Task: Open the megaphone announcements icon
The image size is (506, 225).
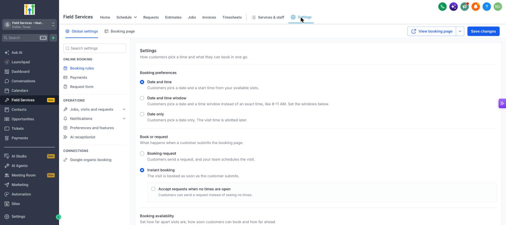Action: pyautogui.click(x=464, y=6)
